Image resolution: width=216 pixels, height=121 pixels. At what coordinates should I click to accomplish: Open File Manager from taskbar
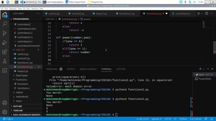point(12,2)
